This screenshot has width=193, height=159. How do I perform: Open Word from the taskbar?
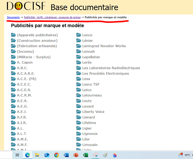tap(66, 155)
